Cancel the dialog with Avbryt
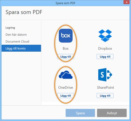This screenshot has height=121, width=131. (112, 113)
